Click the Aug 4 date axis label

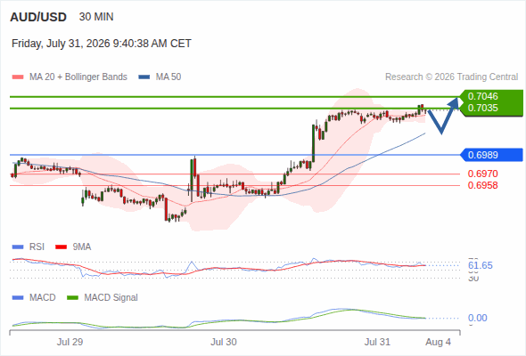(438, 342)
